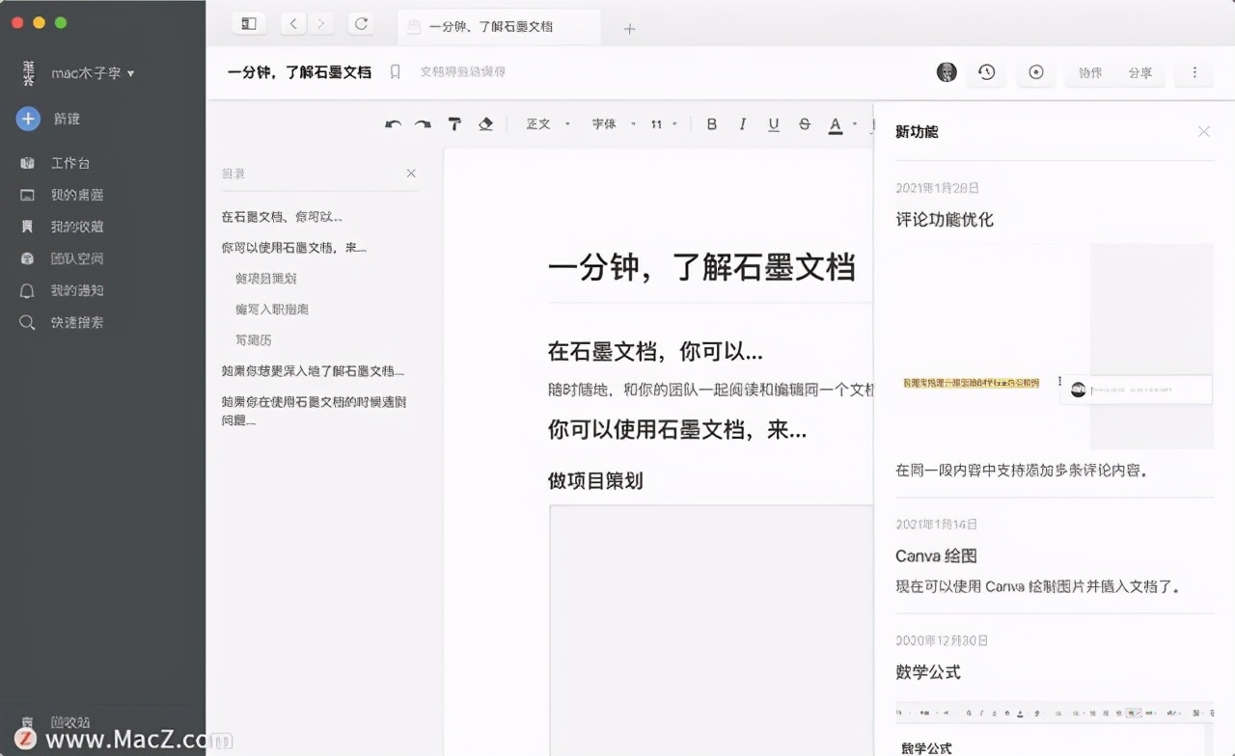Image resolution: width=1235 pixels, height=756 pixels.
Task: Click the sidebar panel toggle icon
Action: pos(249,22)
